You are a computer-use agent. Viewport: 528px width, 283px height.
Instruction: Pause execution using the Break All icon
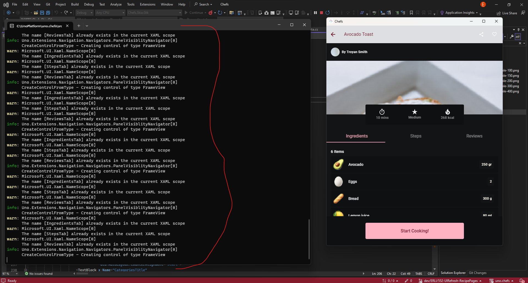coord(315,13)
